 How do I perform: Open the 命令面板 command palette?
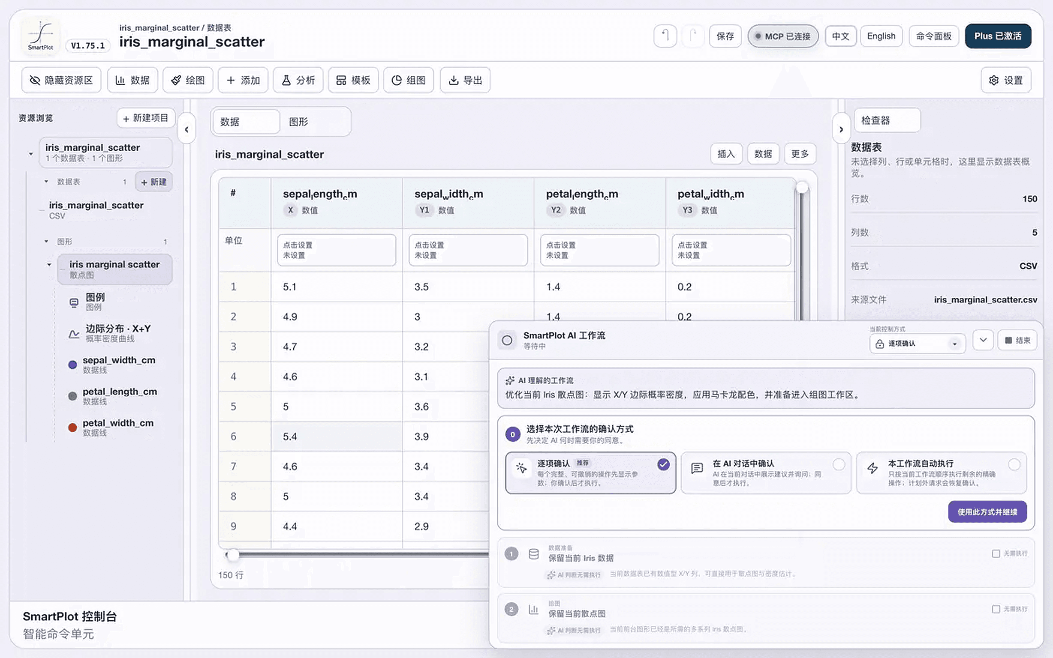pyautogui.click(x=934, y=36)
